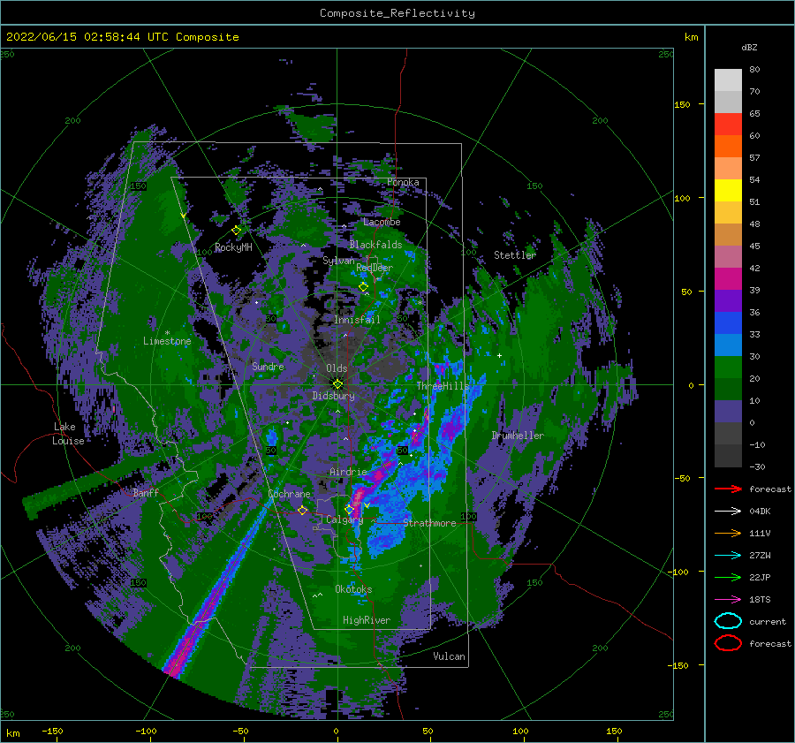Screen dimensions: 795x743
Task: Click the Limestone label
Action: coord(167,341)
